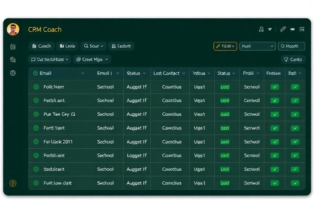The image size is (314, 214).
Task: Click status circle icon for For Uank 2011 row
Action: (x=36, y=142)
